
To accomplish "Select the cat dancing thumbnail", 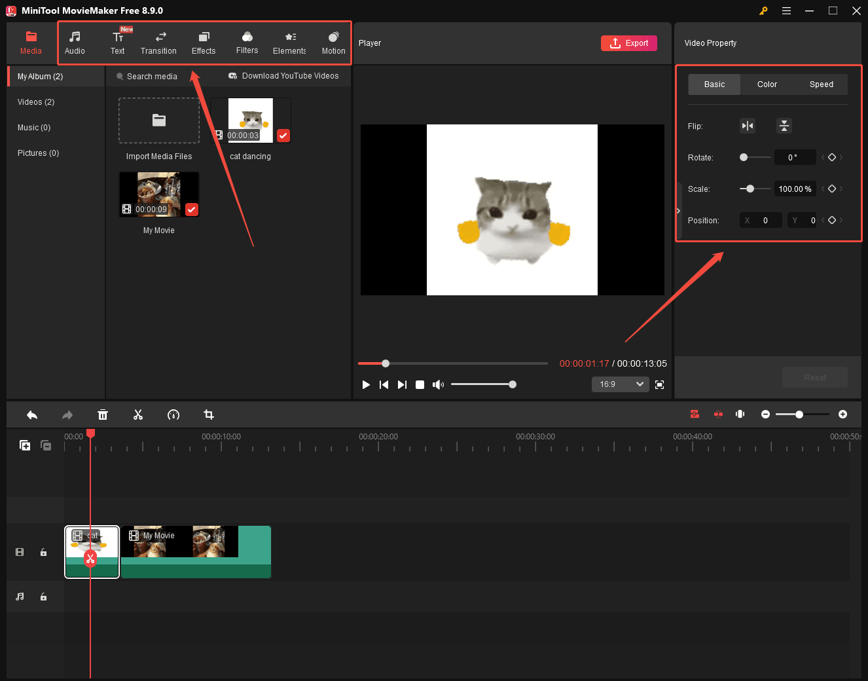I will [x=251, y=120].
